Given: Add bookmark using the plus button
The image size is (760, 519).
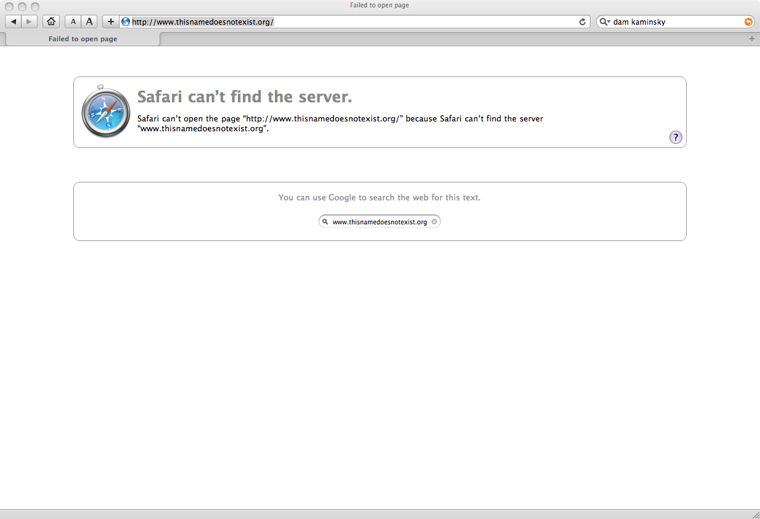Looking at the screenshot, I should pos(110,22).
